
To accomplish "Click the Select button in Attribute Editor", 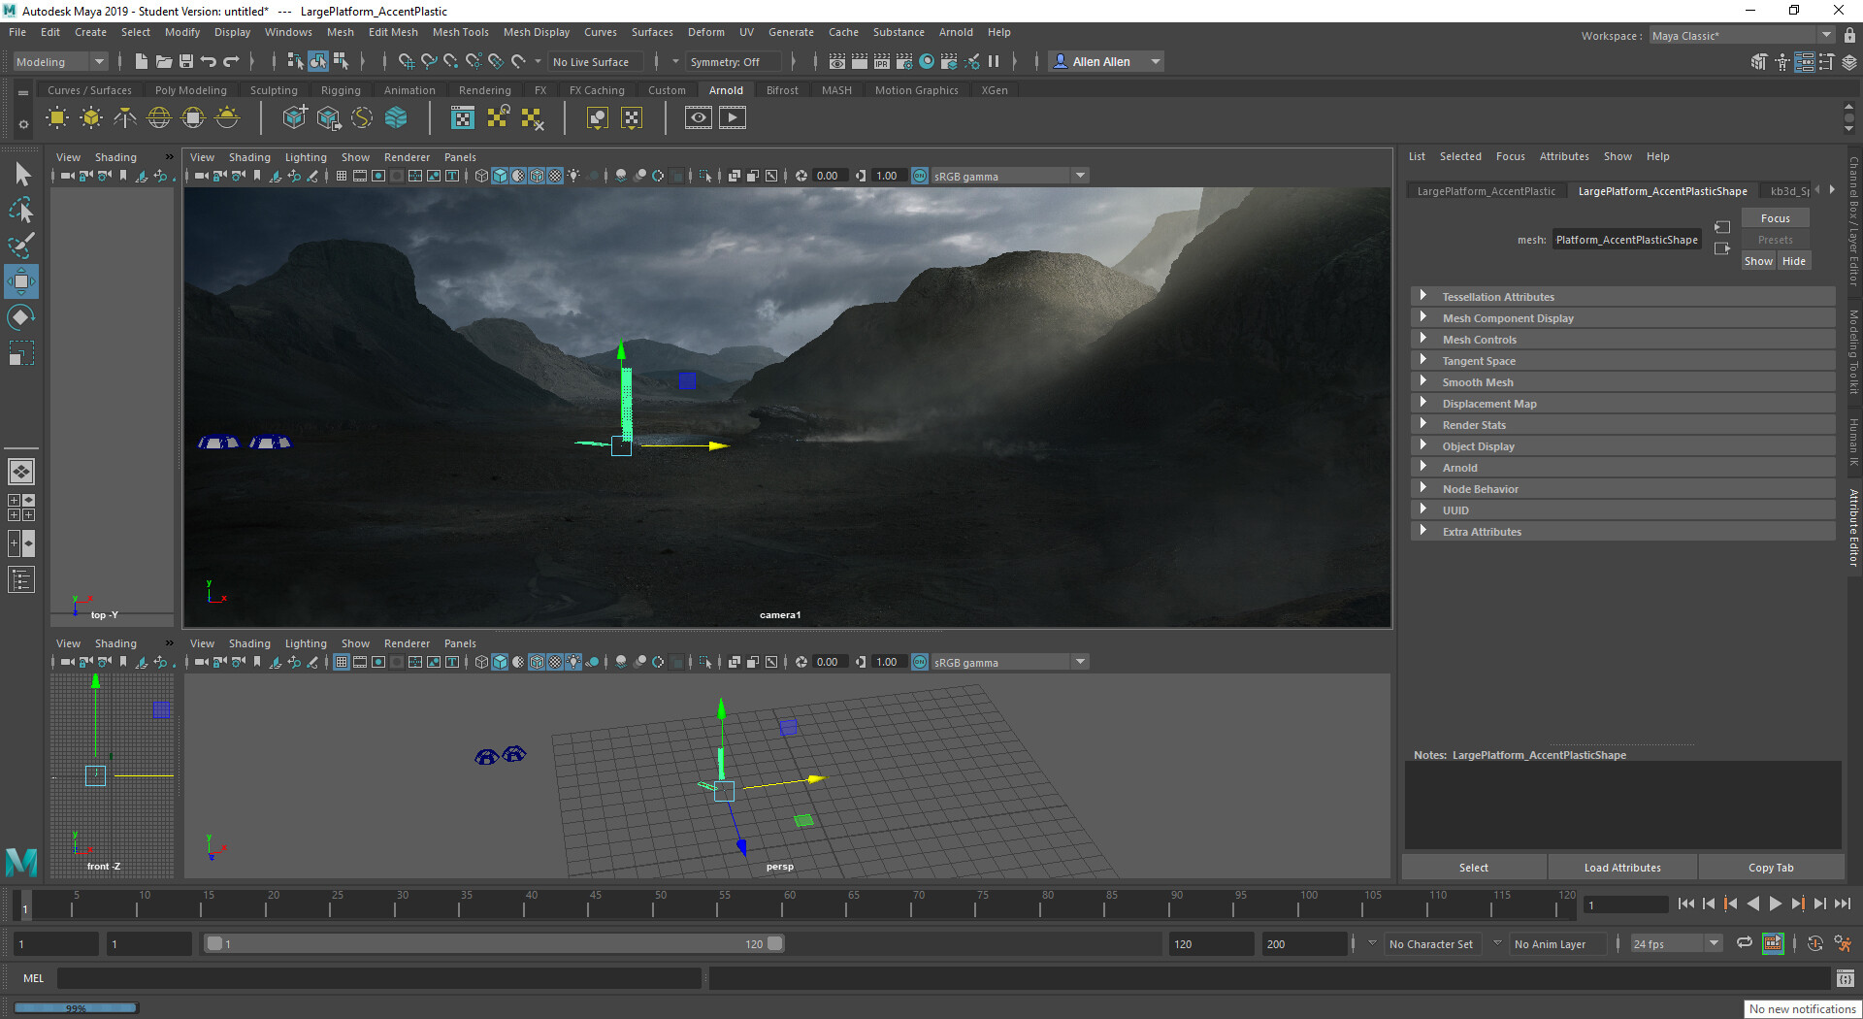I will point(1473,868).
